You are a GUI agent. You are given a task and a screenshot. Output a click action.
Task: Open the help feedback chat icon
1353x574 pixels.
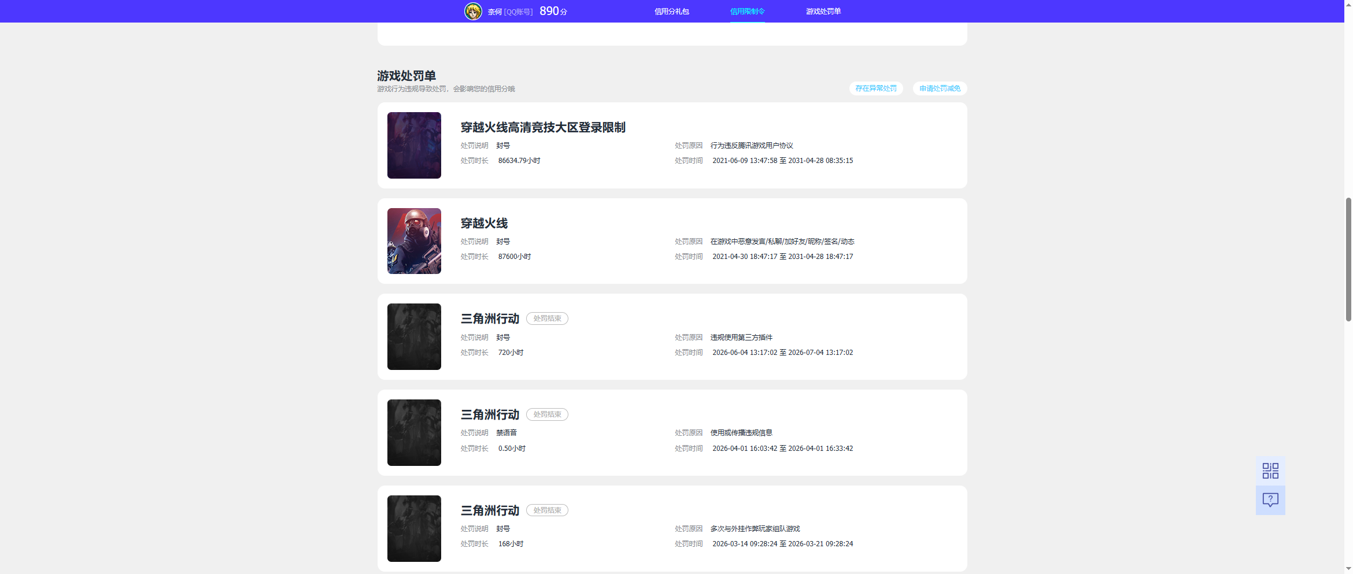1270,500
